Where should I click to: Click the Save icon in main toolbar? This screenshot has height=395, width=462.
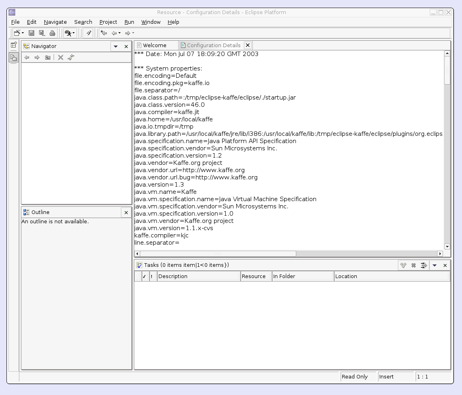pos(31,33)
